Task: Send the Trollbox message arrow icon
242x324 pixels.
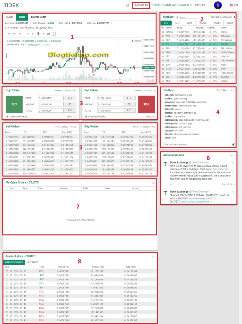Action: point(233,144)
